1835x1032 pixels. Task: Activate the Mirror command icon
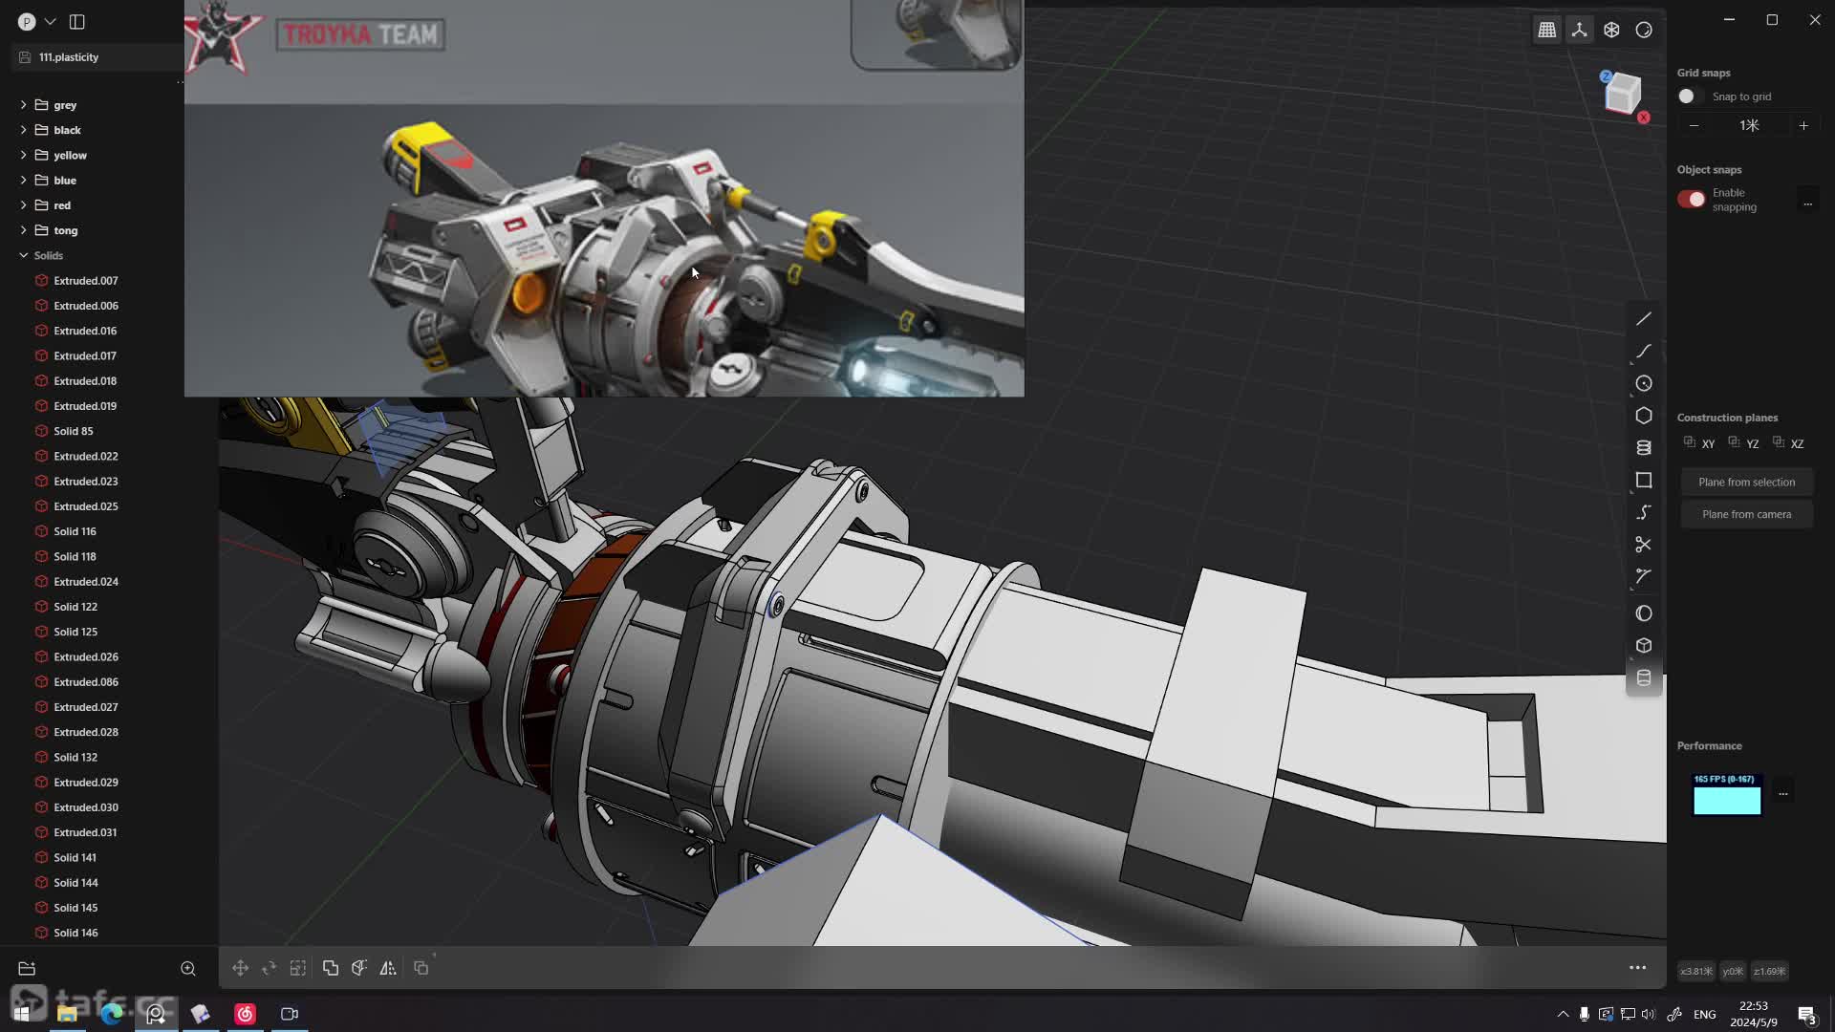pyautogui.click(x=388, y=968)
